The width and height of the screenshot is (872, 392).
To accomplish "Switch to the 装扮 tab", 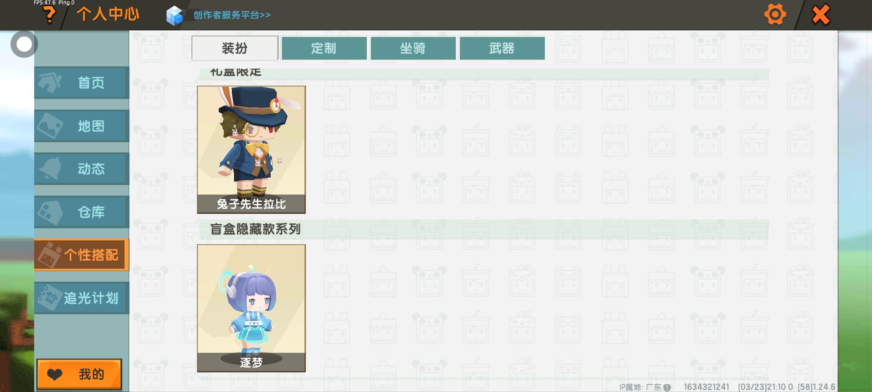I will pyautogui.click(x=235, y=48).
